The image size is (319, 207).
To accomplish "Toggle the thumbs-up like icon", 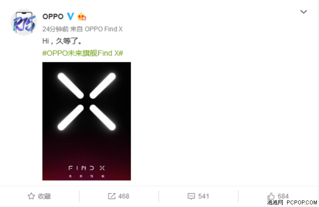I will [x=271, y=196].
